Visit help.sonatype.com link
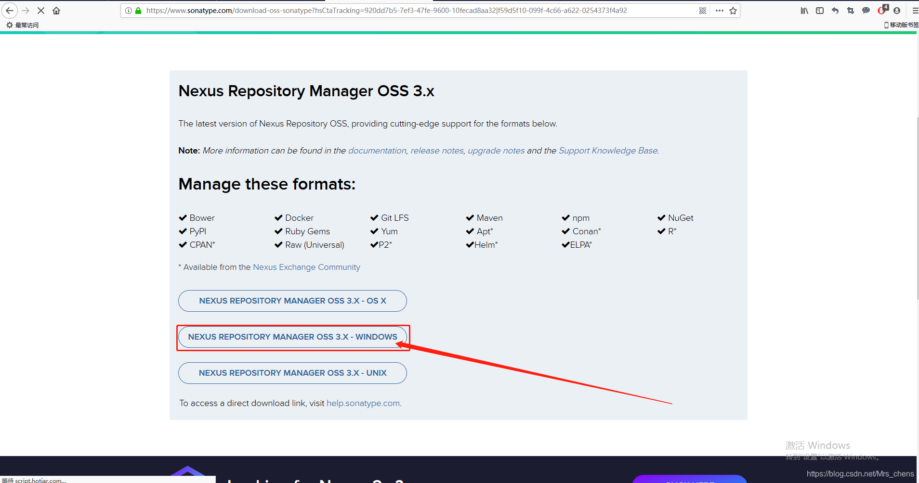This screenshot has width=919, height=483. pos(363,403)
